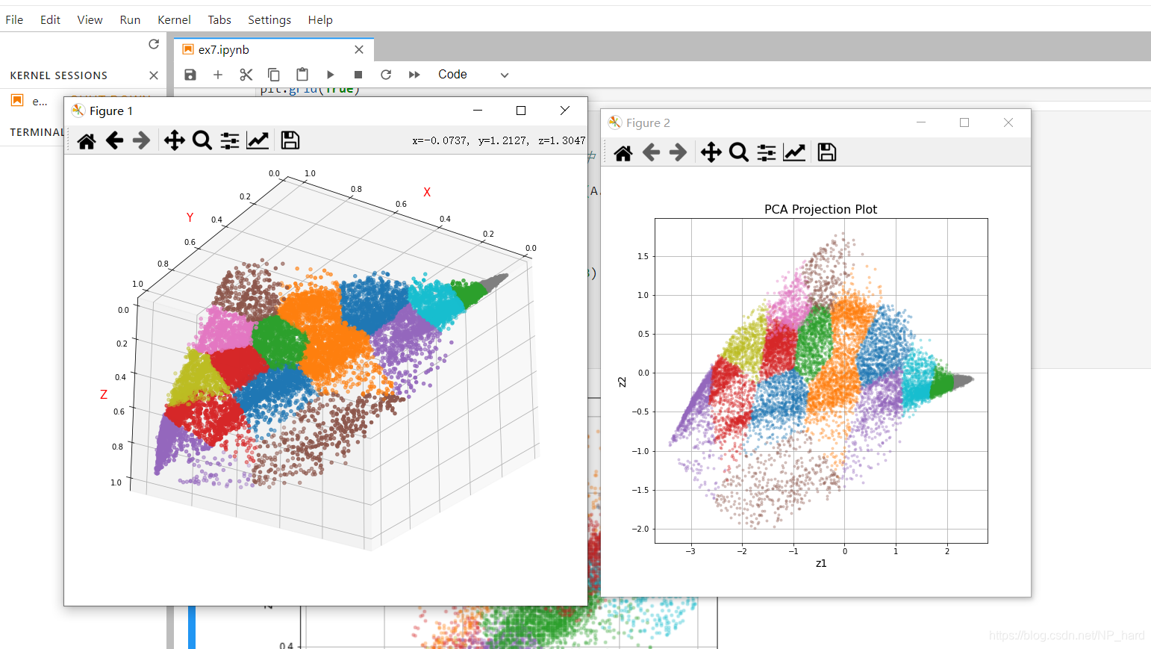This screenshot has height=649, width=1151.
Task: Go back to previous view in Figure 1
Action: [114, 140]
